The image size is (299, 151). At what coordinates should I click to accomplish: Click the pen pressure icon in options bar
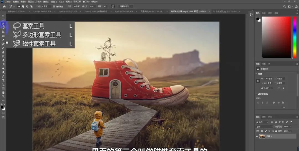(x=113, y=6)
